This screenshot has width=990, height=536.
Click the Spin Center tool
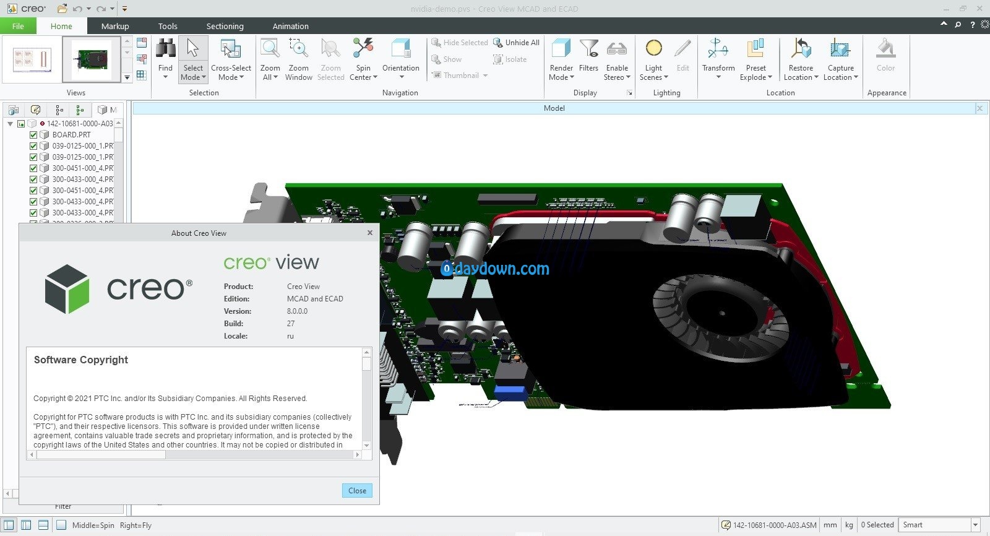pos(363,49)
